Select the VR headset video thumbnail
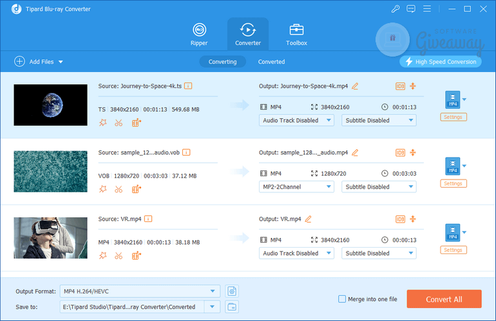Viewport: 496px width, 321px height. point(51,238)
